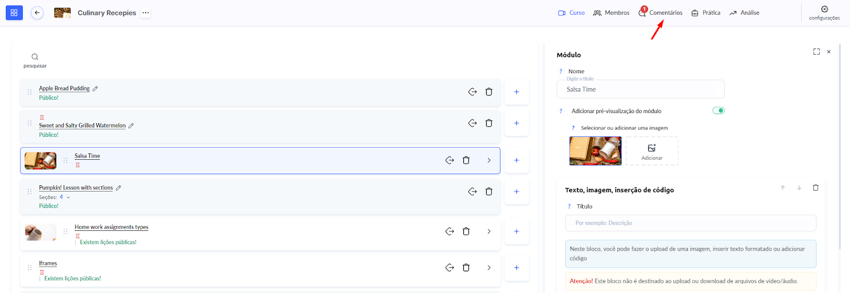Expand the Pumpkin lesson sections dropdown
Screen dimensions: 850x293
68,197
